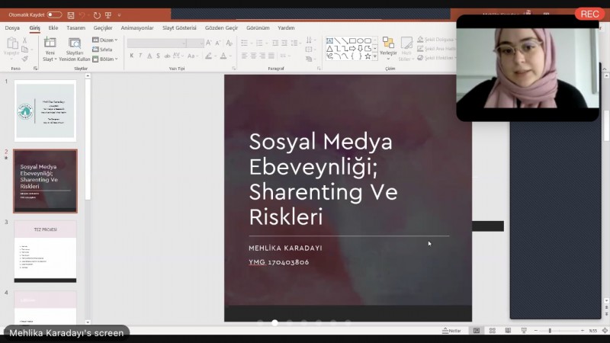Open the Tasarım ribbon tab
This screenshot has height=343, width=610.
point(76,28)
